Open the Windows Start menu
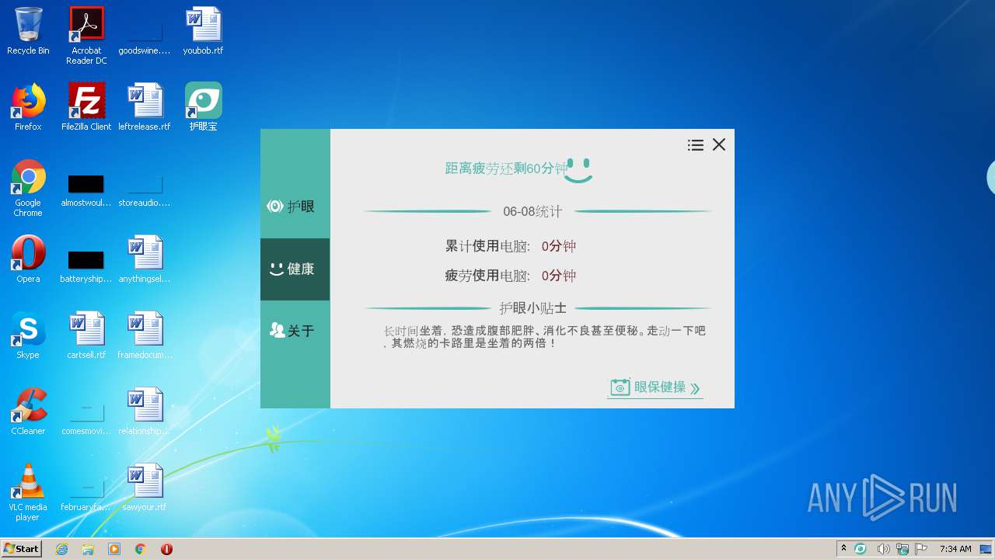This screenshot has width=995, height=559. click(x=22, y=548)
